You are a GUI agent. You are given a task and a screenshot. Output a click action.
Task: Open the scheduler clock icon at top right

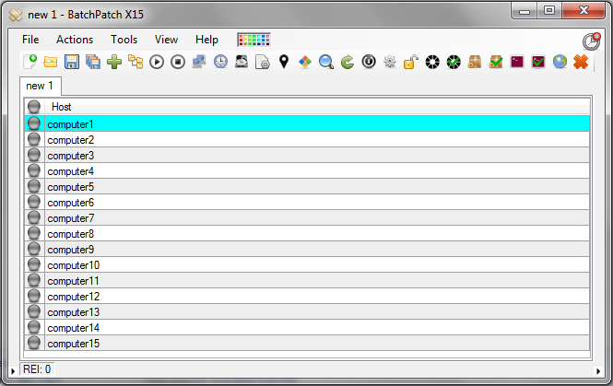click(591, 41)
